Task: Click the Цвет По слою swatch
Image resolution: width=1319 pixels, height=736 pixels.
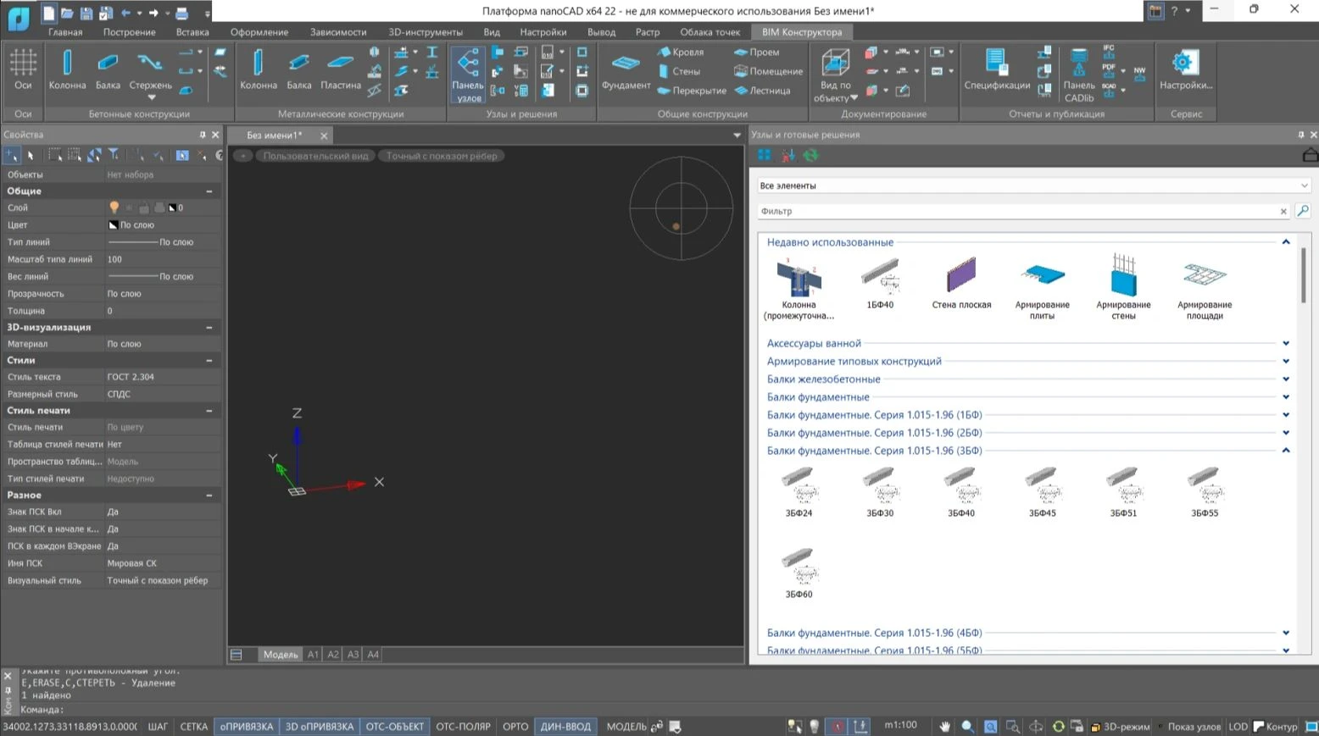Action: pos(114,225)
